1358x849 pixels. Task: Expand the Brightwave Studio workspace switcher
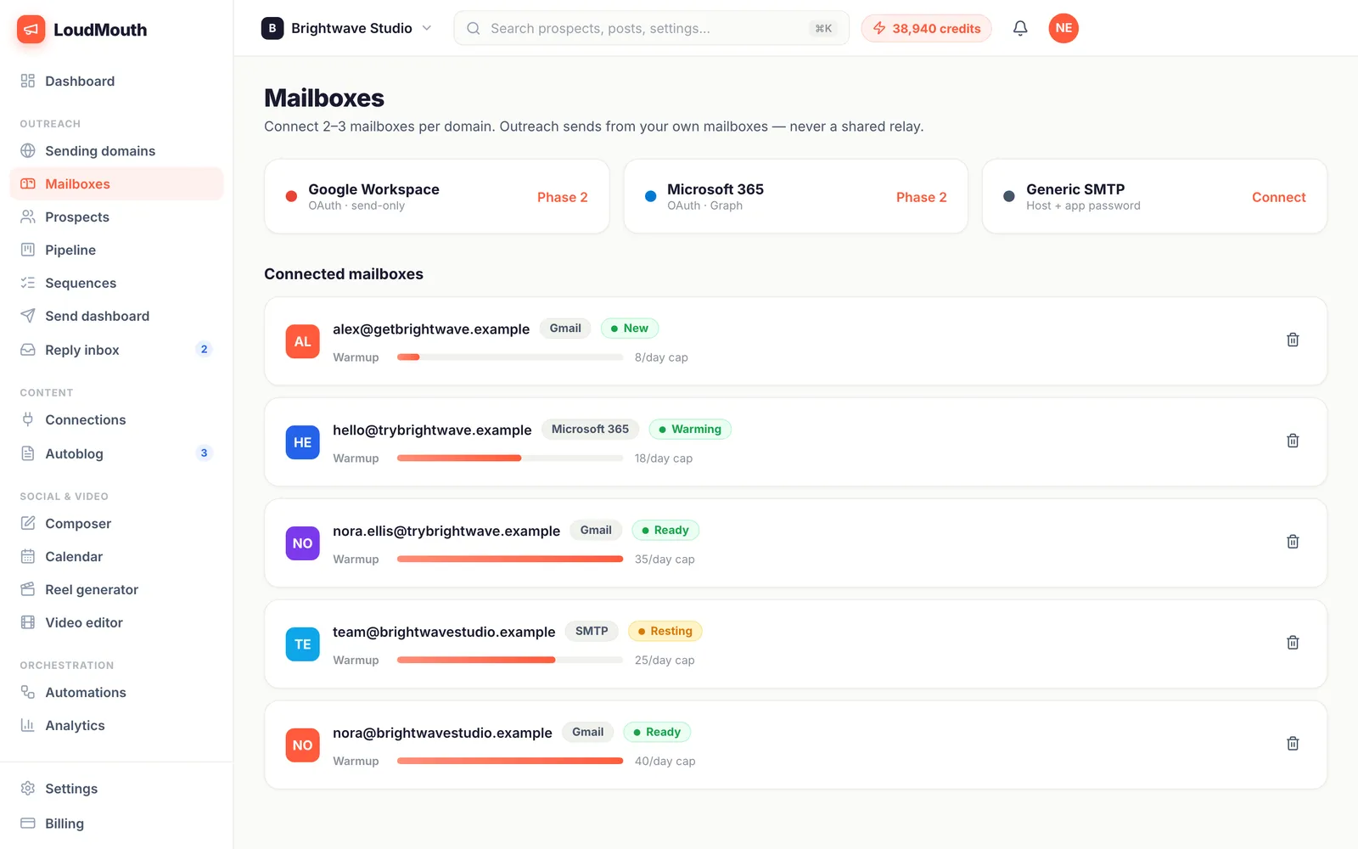coord(346,28)
